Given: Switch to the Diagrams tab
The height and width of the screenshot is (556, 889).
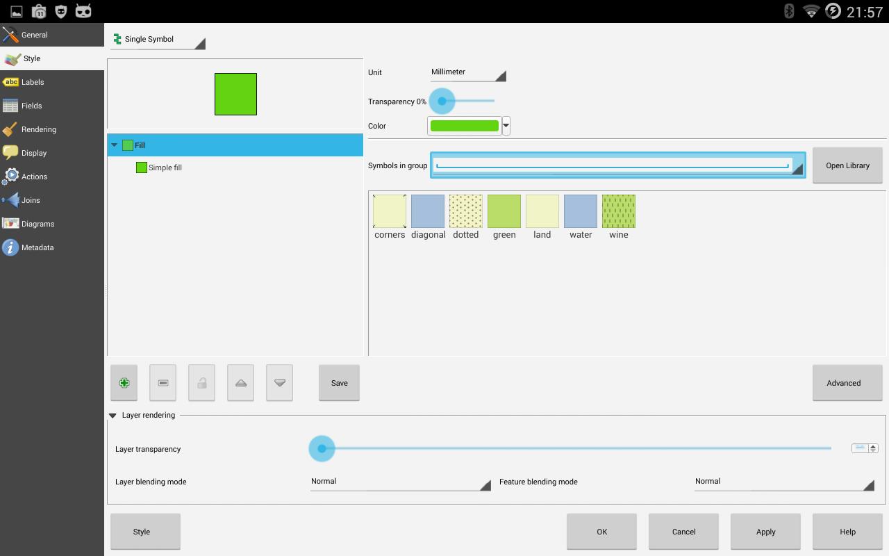Looking at the screenshot, I should point(38,224).
